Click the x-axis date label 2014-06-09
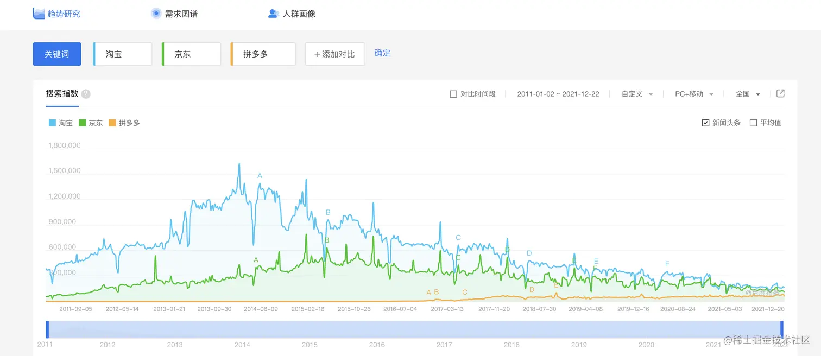This screenshot has height=356, width=821. 261,309
